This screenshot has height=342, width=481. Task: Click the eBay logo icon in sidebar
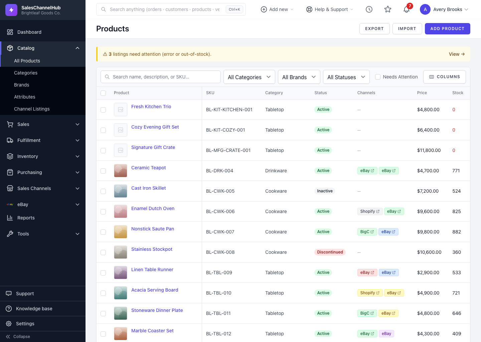[x=10, y=204]
